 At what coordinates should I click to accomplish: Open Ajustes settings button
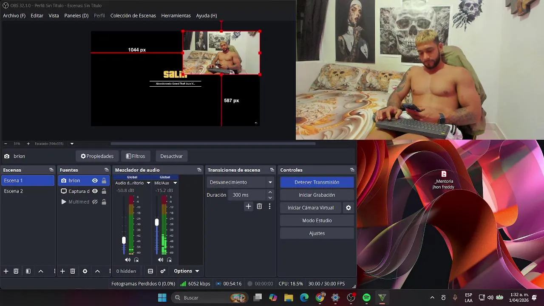(317, 233)
